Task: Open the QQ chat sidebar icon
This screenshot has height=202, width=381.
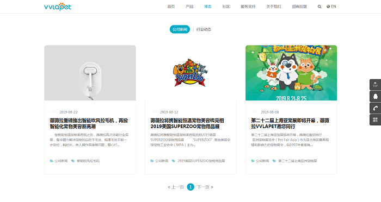Action: [x=375, y=96]
